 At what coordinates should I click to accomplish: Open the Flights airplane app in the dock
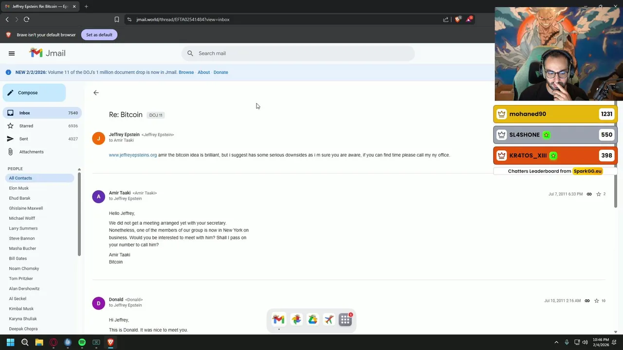[329, 319]
